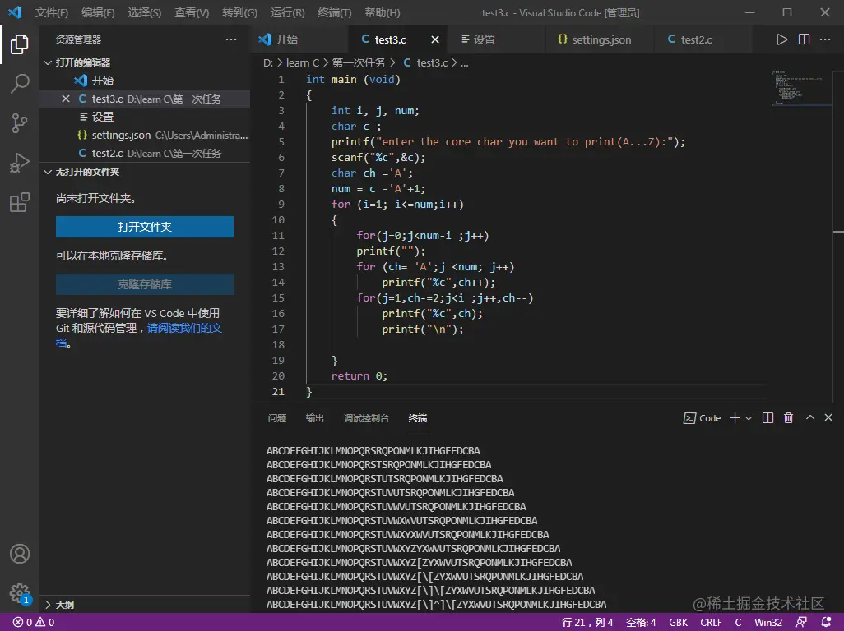844x631 pixels.
Task: Switch to the test2.c editor tab
Action: pos(703,39)
